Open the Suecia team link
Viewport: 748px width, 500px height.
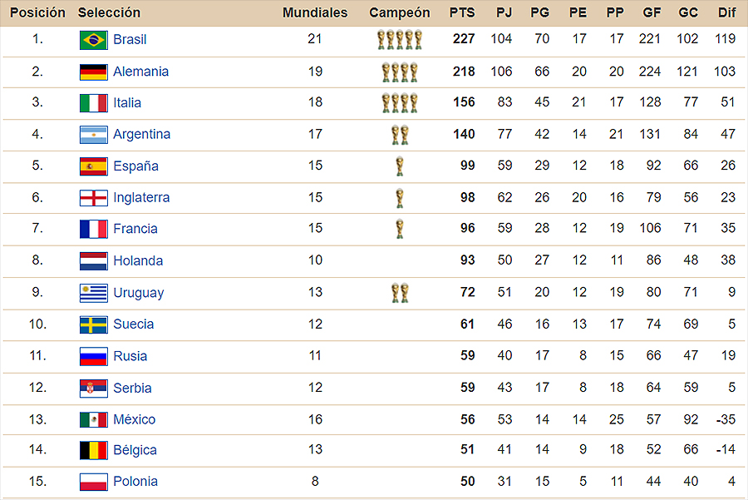pyautogui.click(x=134, y=324)
